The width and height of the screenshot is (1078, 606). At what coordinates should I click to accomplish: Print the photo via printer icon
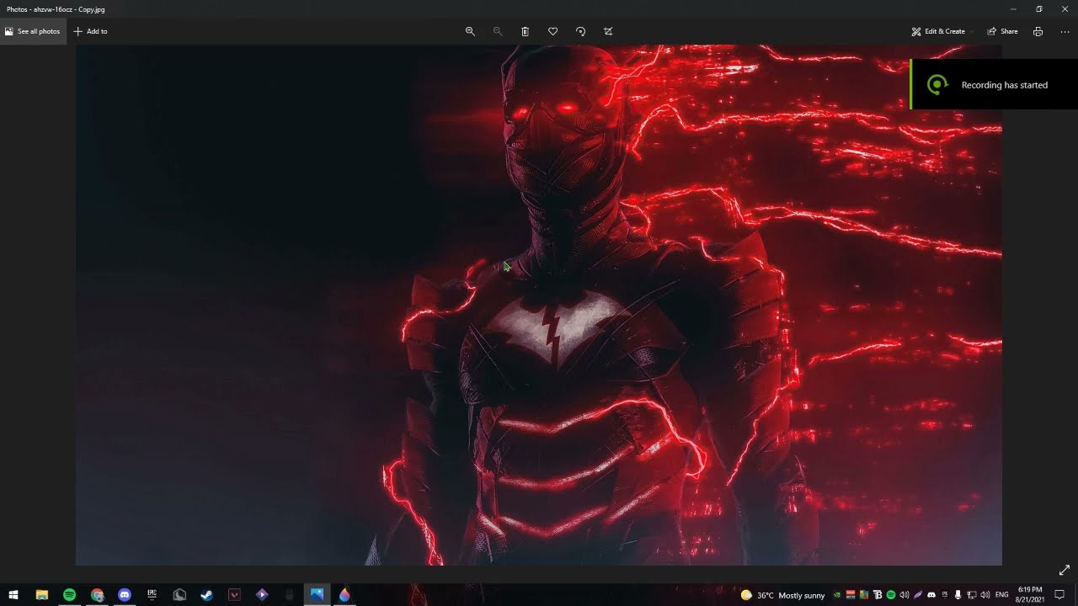pos(1038,31)
